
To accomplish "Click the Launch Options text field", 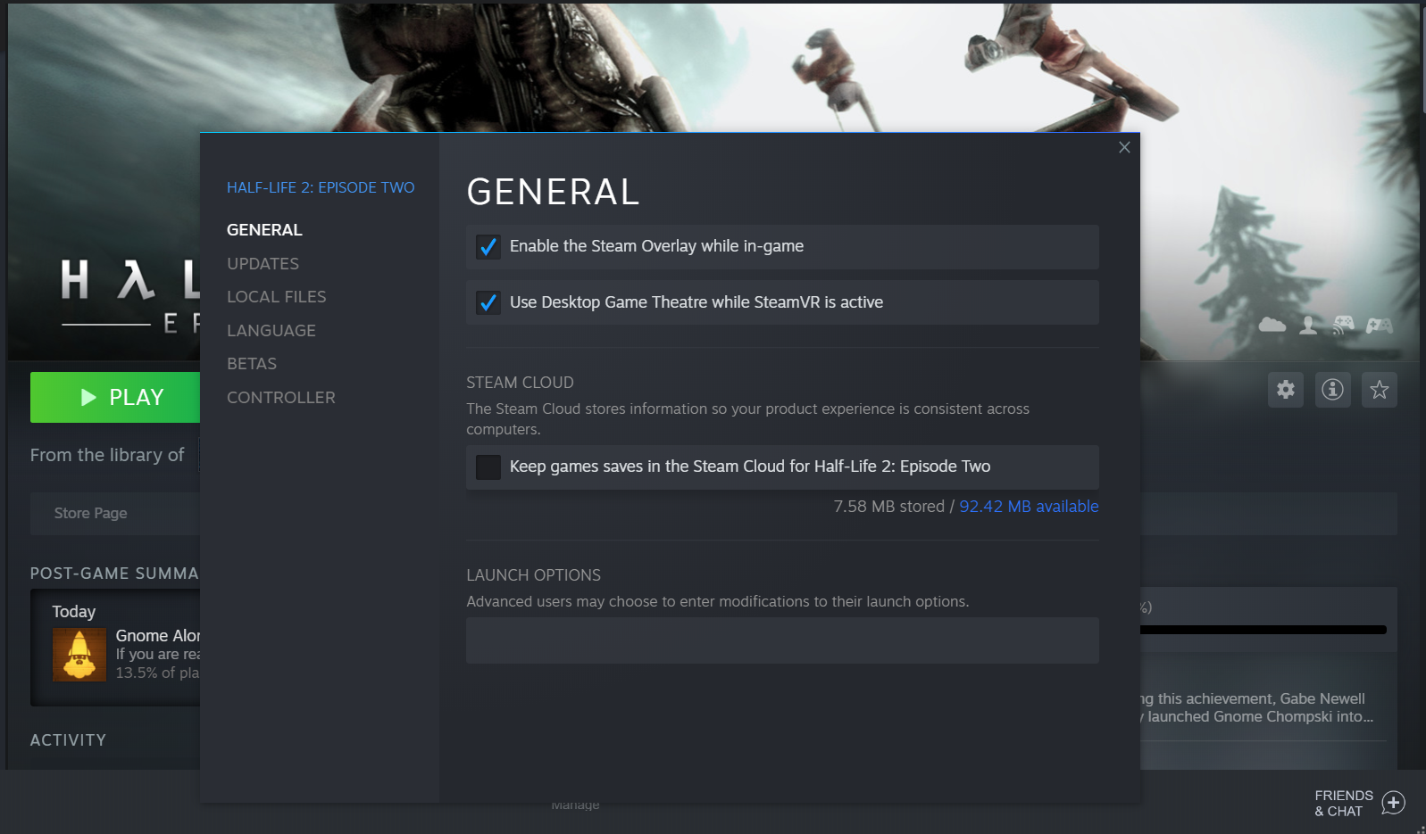I will [782, 640].
